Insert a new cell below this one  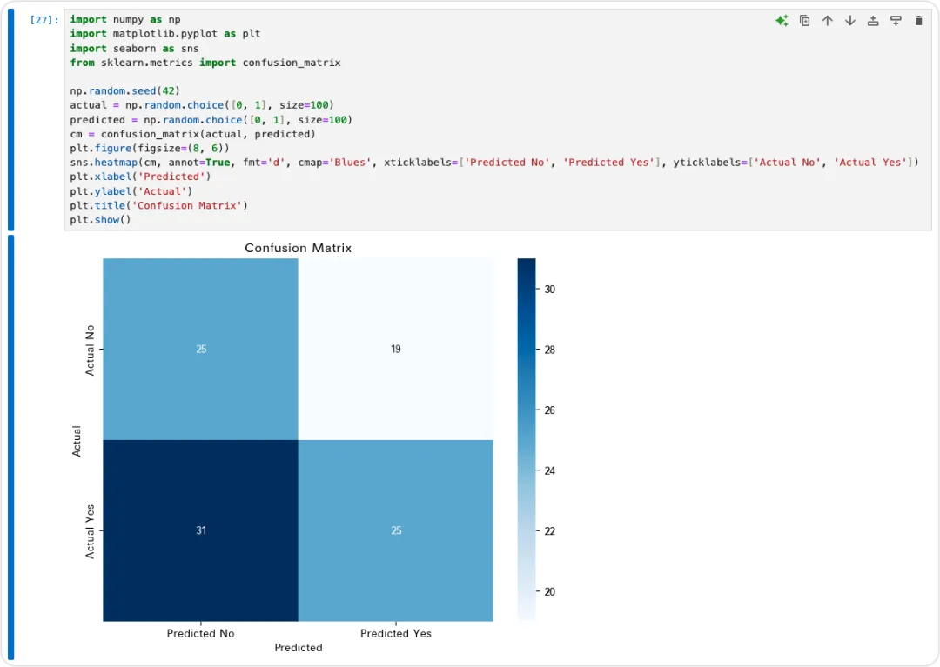(896, 21)
